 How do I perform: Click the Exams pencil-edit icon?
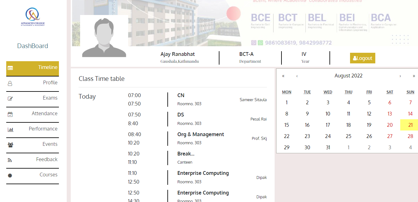(10, 99)
